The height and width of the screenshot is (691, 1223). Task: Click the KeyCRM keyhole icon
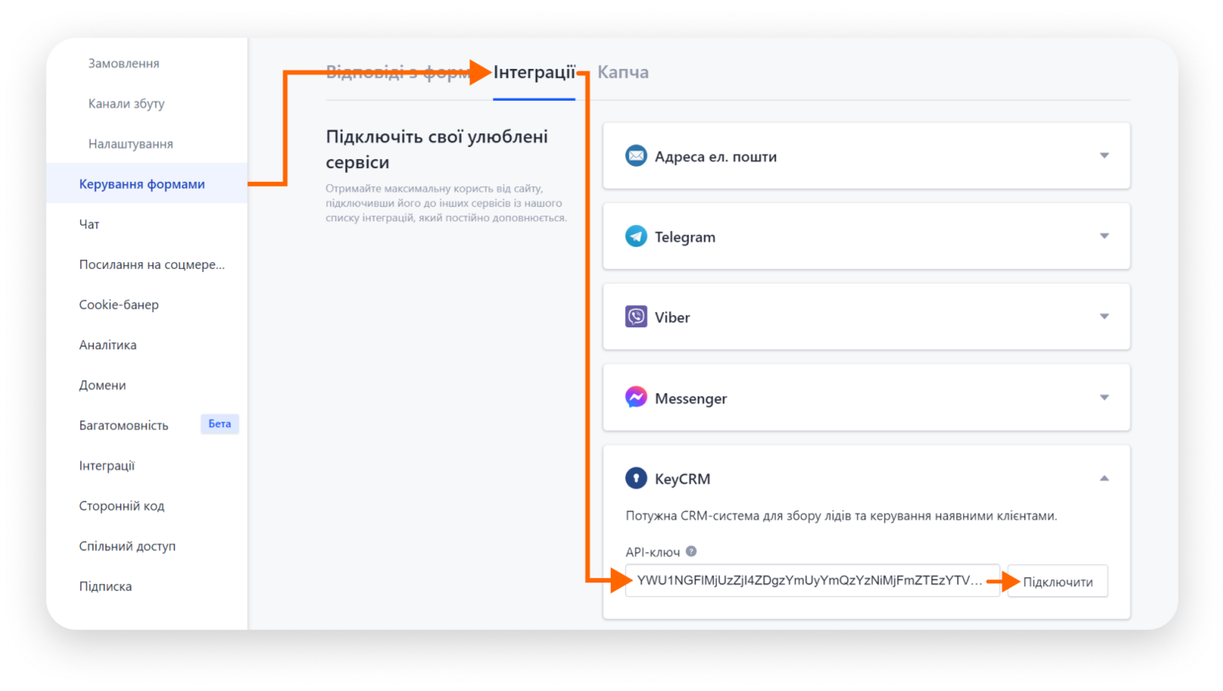click(636, 478)
